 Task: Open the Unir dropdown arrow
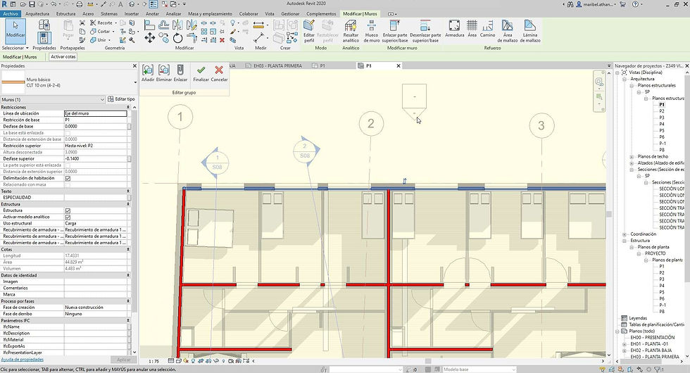pyautogui.click(x=109, y=40)
